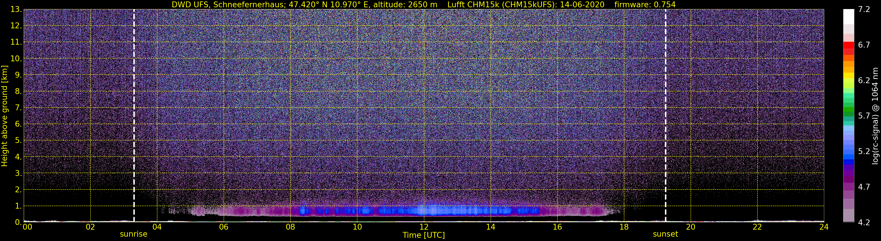Click the colorbar value '6.7'

[x=864, y=45]
